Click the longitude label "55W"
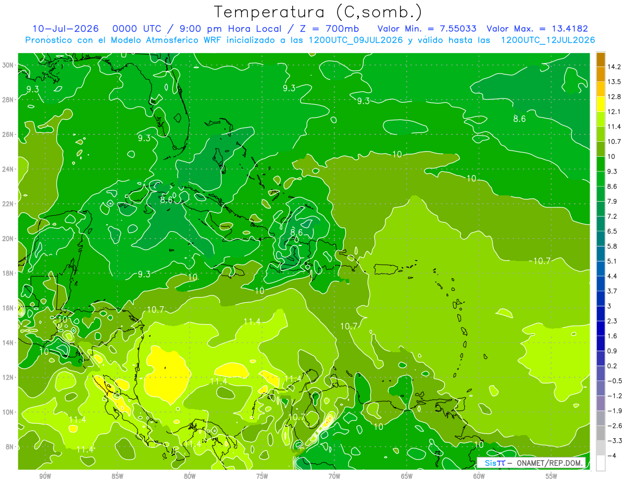625x483 pixels. coord(552,477)
